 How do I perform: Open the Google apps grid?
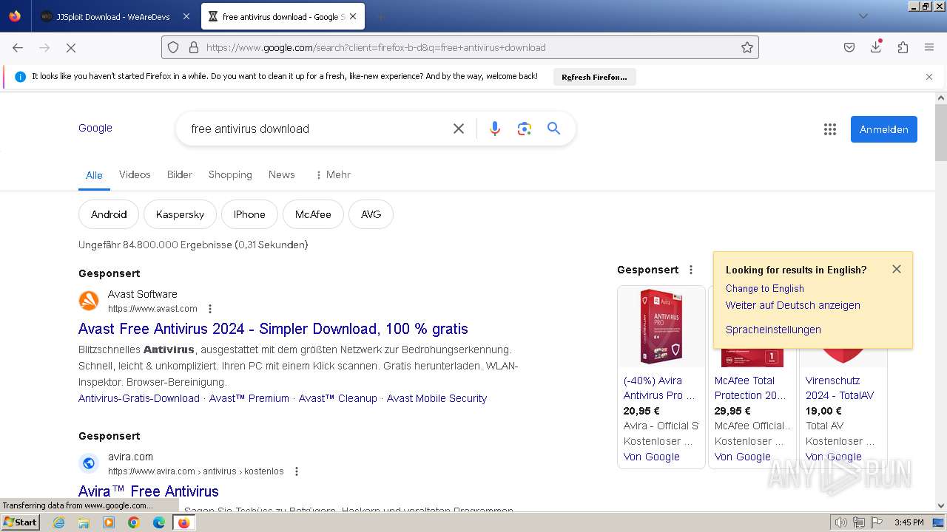(830, 129)
